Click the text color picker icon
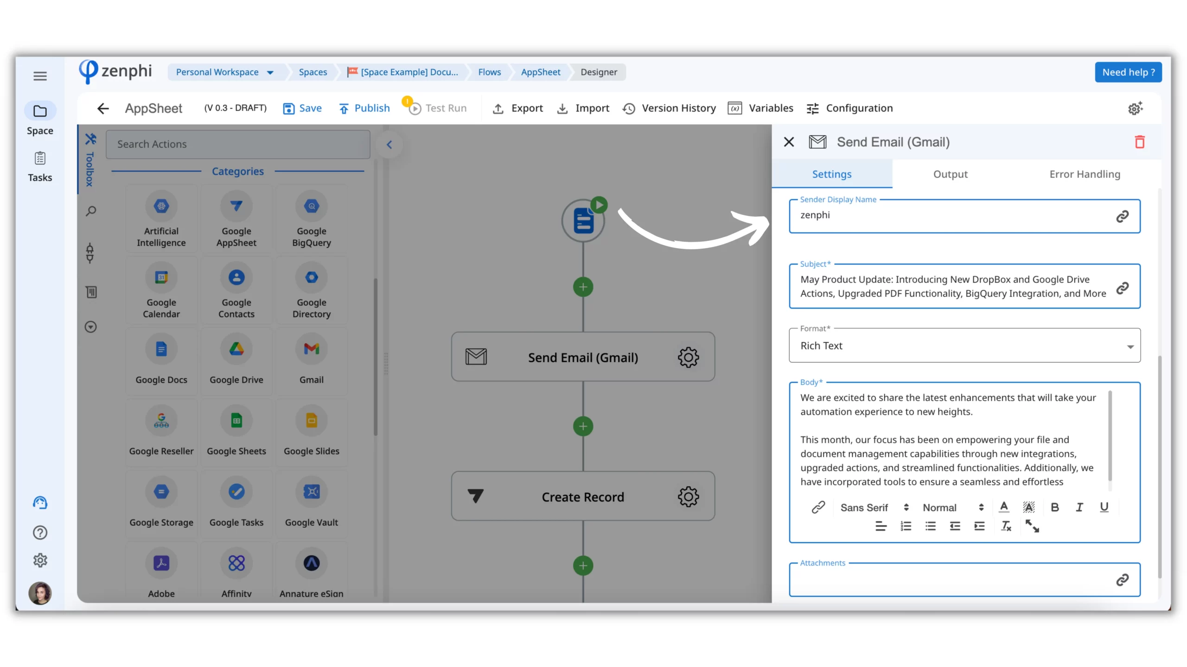 (1004, 507)
